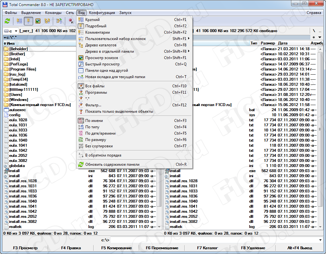Go to root with backslash button

pyautogui.click(x=314, y=31)
